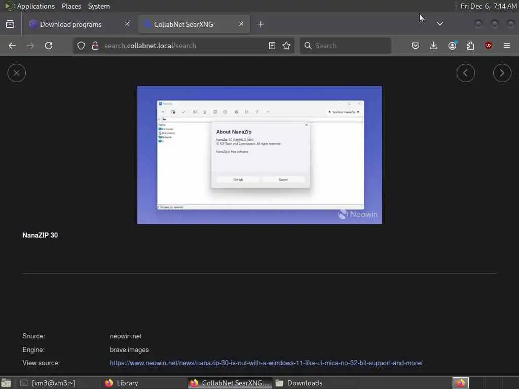The height and width of the screenshot is (389, 519).
Task: Open the Firefox downloads panel
Action: coord(434,46)
